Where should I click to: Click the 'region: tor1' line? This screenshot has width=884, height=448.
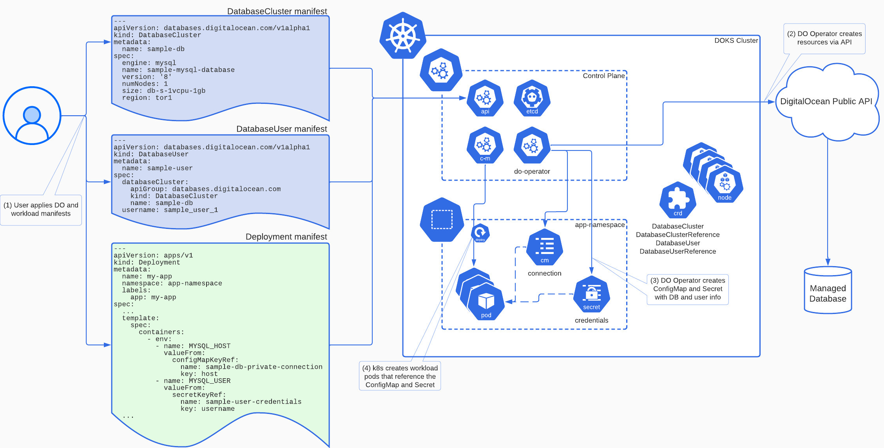coord(147,98)
